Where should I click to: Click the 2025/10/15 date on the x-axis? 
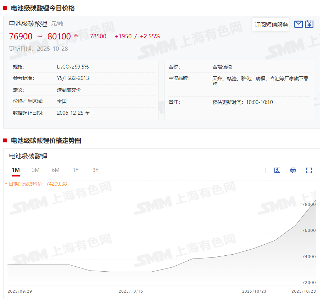(x=131, y=291)
